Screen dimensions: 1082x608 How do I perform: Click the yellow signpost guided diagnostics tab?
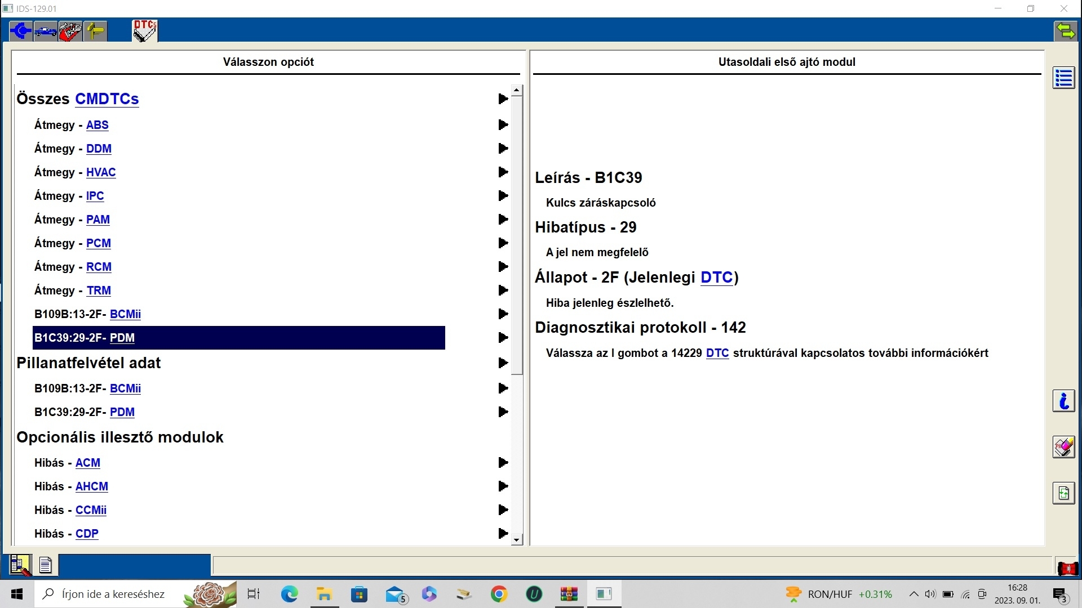click(95, 30)
